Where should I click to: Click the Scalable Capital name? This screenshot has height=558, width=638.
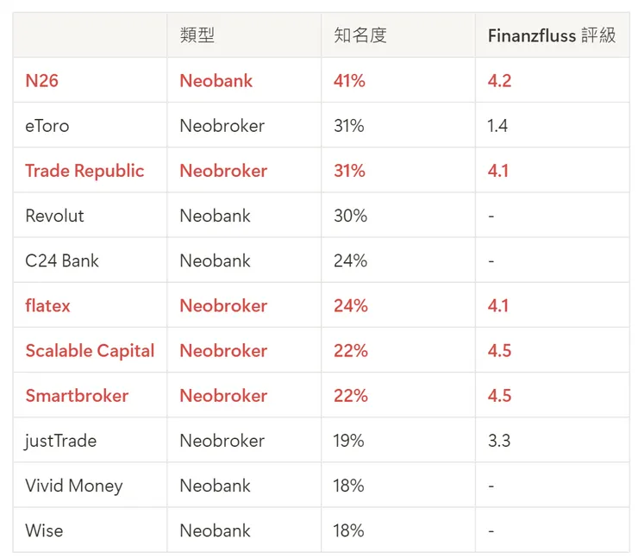coord(90,351)
